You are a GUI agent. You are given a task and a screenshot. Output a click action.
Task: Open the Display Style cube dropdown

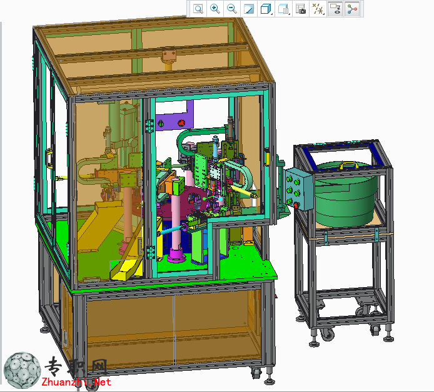(x=266, y=9)
